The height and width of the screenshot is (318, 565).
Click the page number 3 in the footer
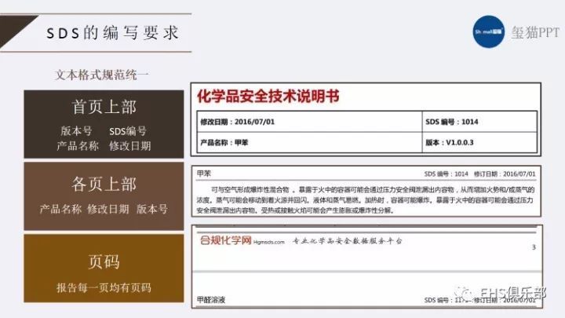pyautogui.click(x=534, y=248)
